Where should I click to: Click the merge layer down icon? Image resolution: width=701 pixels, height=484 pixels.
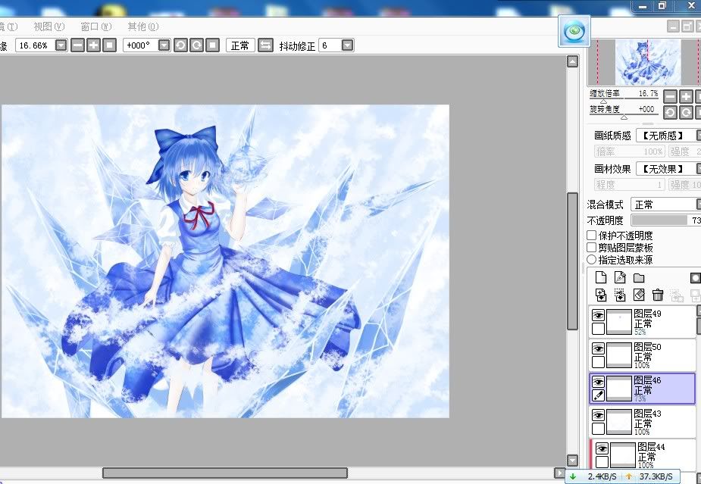(620, 295)
